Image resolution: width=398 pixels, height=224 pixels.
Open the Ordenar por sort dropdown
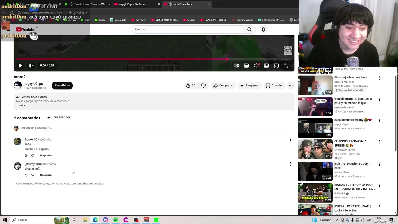coord(59,117)
